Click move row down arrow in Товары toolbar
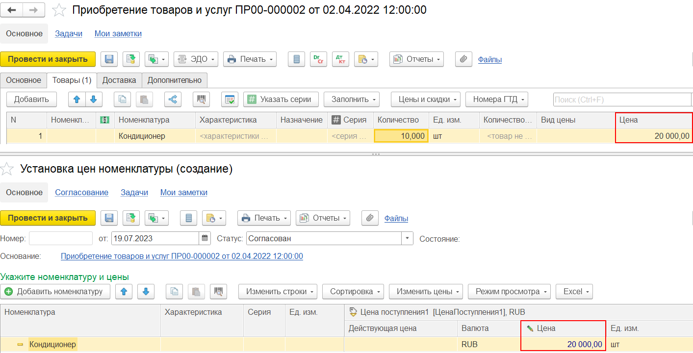Viewport: 693px width, 353px height. pyautogui.click(x=93, y=100)
